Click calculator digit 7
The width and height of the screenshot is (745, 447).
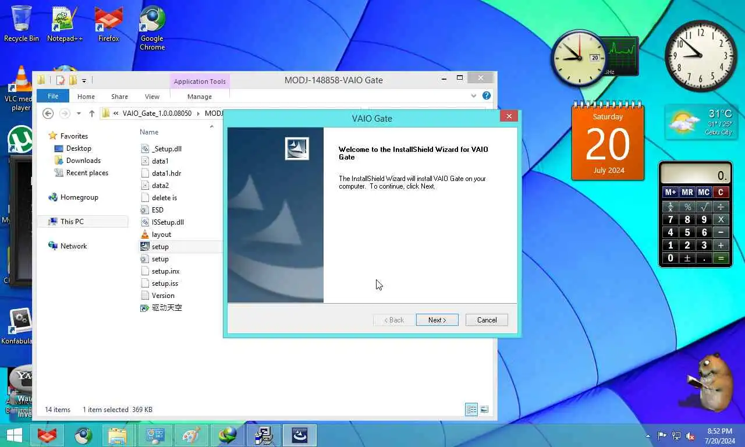tap(670, 219)
